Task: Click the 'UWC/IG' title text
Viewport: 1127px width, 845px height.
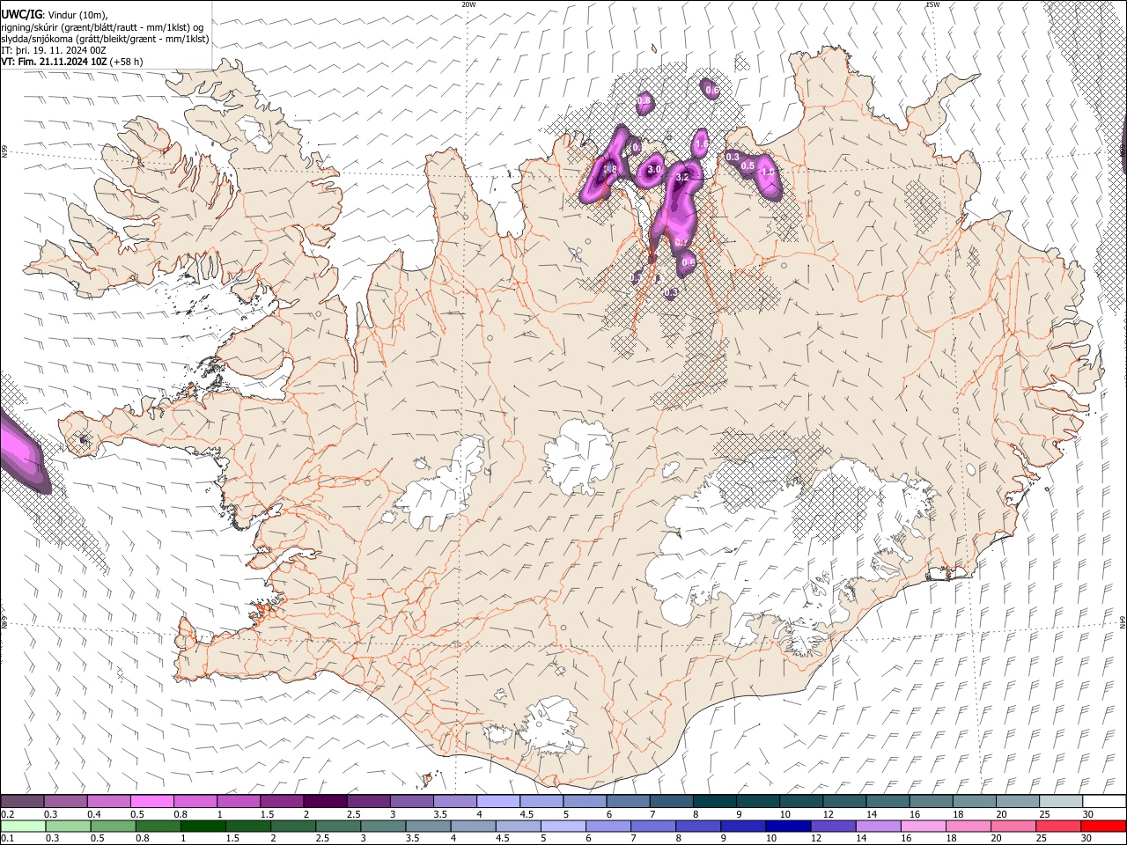Action: click(21, 15)
